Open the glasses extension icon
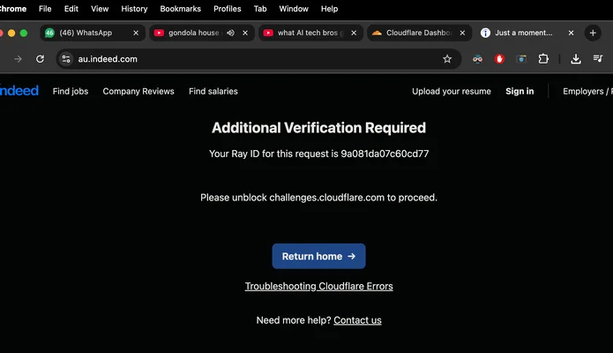Image resolution: width=613 pixels, height=353 pixels. point(477,59)
